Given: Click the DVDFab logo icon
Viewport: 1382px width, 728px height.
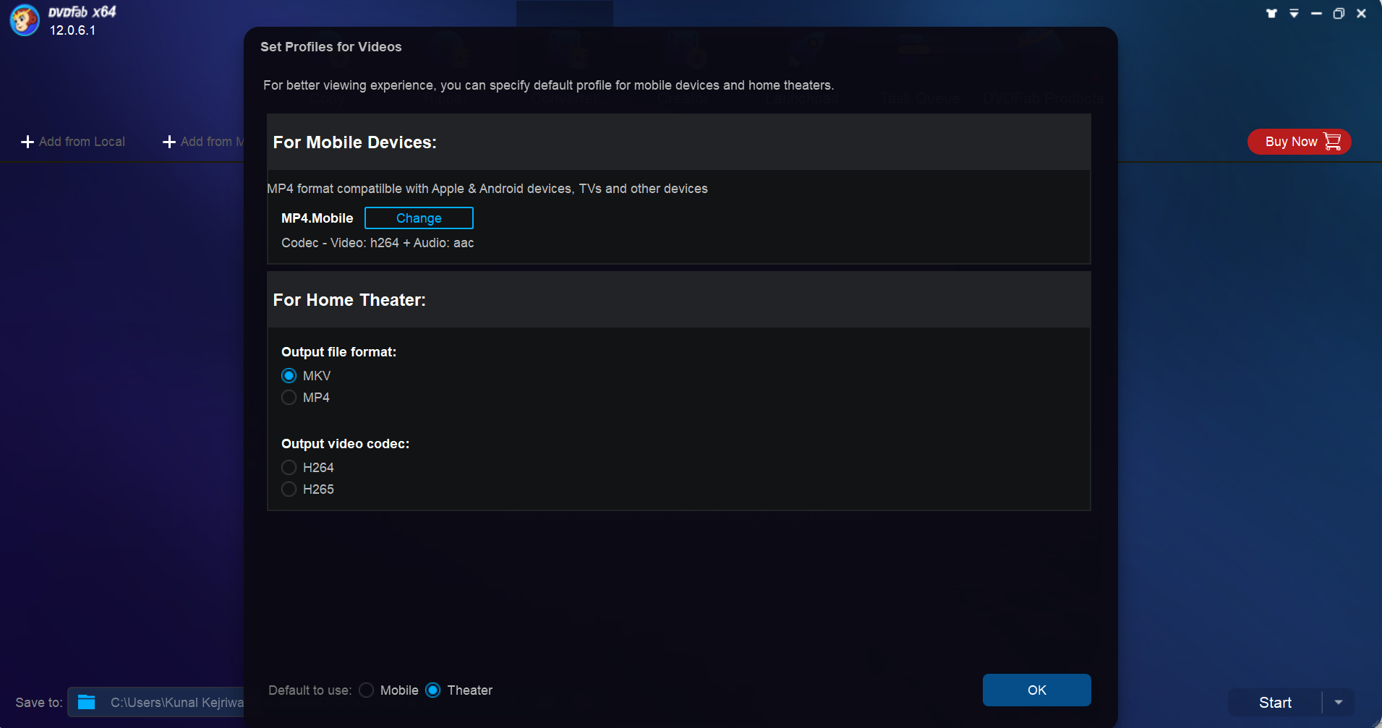Looking at the screenshot, I should click(25, 20).
